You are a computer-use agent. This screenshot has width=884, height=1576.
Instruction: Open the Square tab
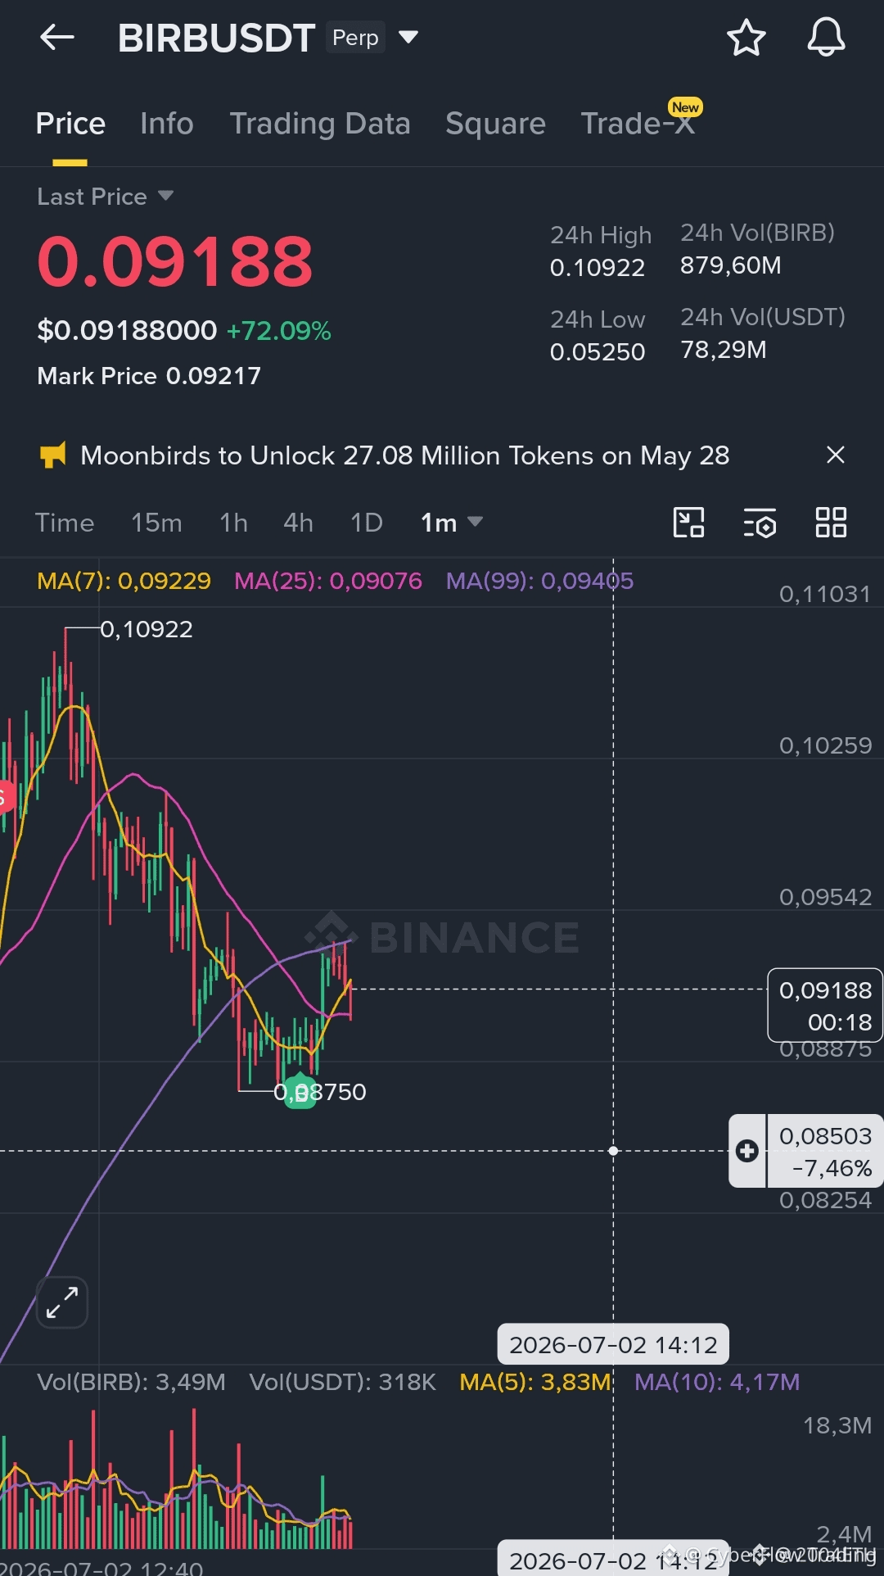(x=495, y=124)
